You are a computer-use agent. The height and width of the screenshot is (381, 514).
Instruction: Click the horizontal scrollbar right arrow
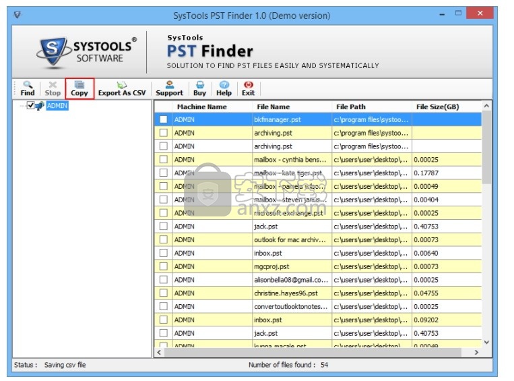pyautogui.click(x=476, y=352)
